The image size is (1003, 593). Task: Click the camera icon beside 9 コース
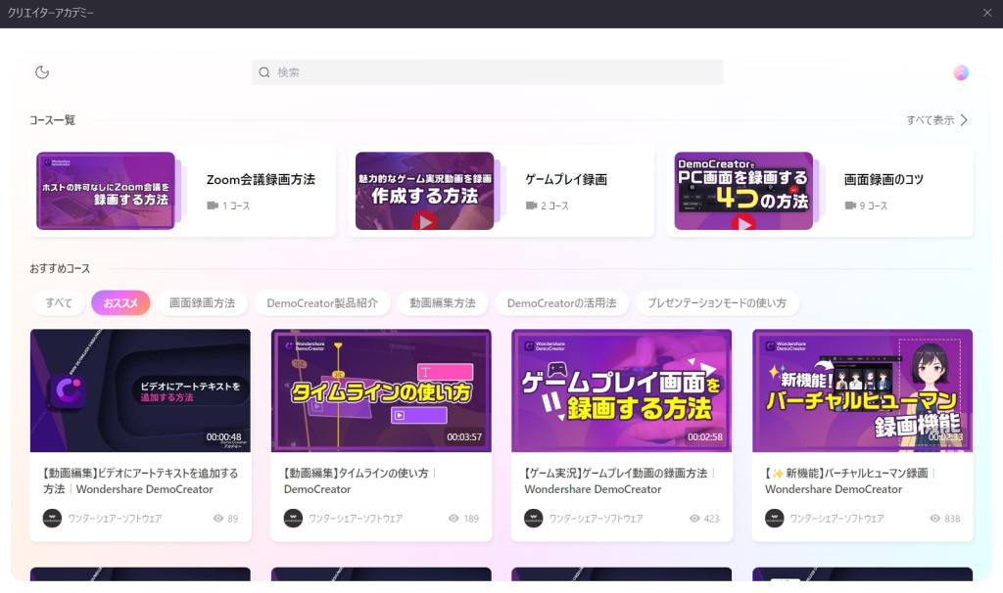click(x=850, y=205)
